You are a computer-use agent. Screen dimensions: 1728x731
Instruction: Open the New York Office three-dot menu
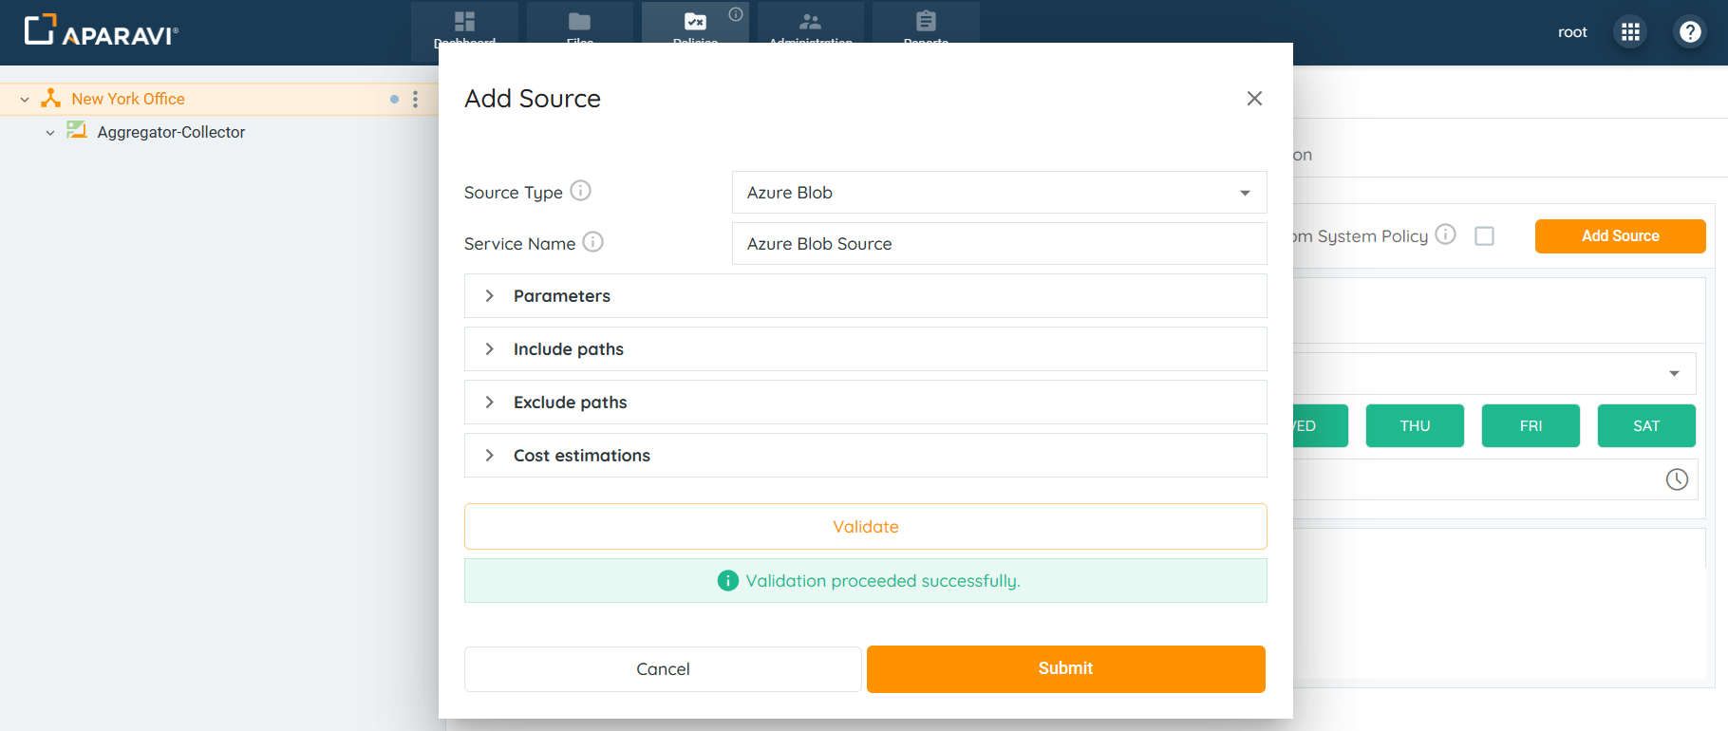415,99
